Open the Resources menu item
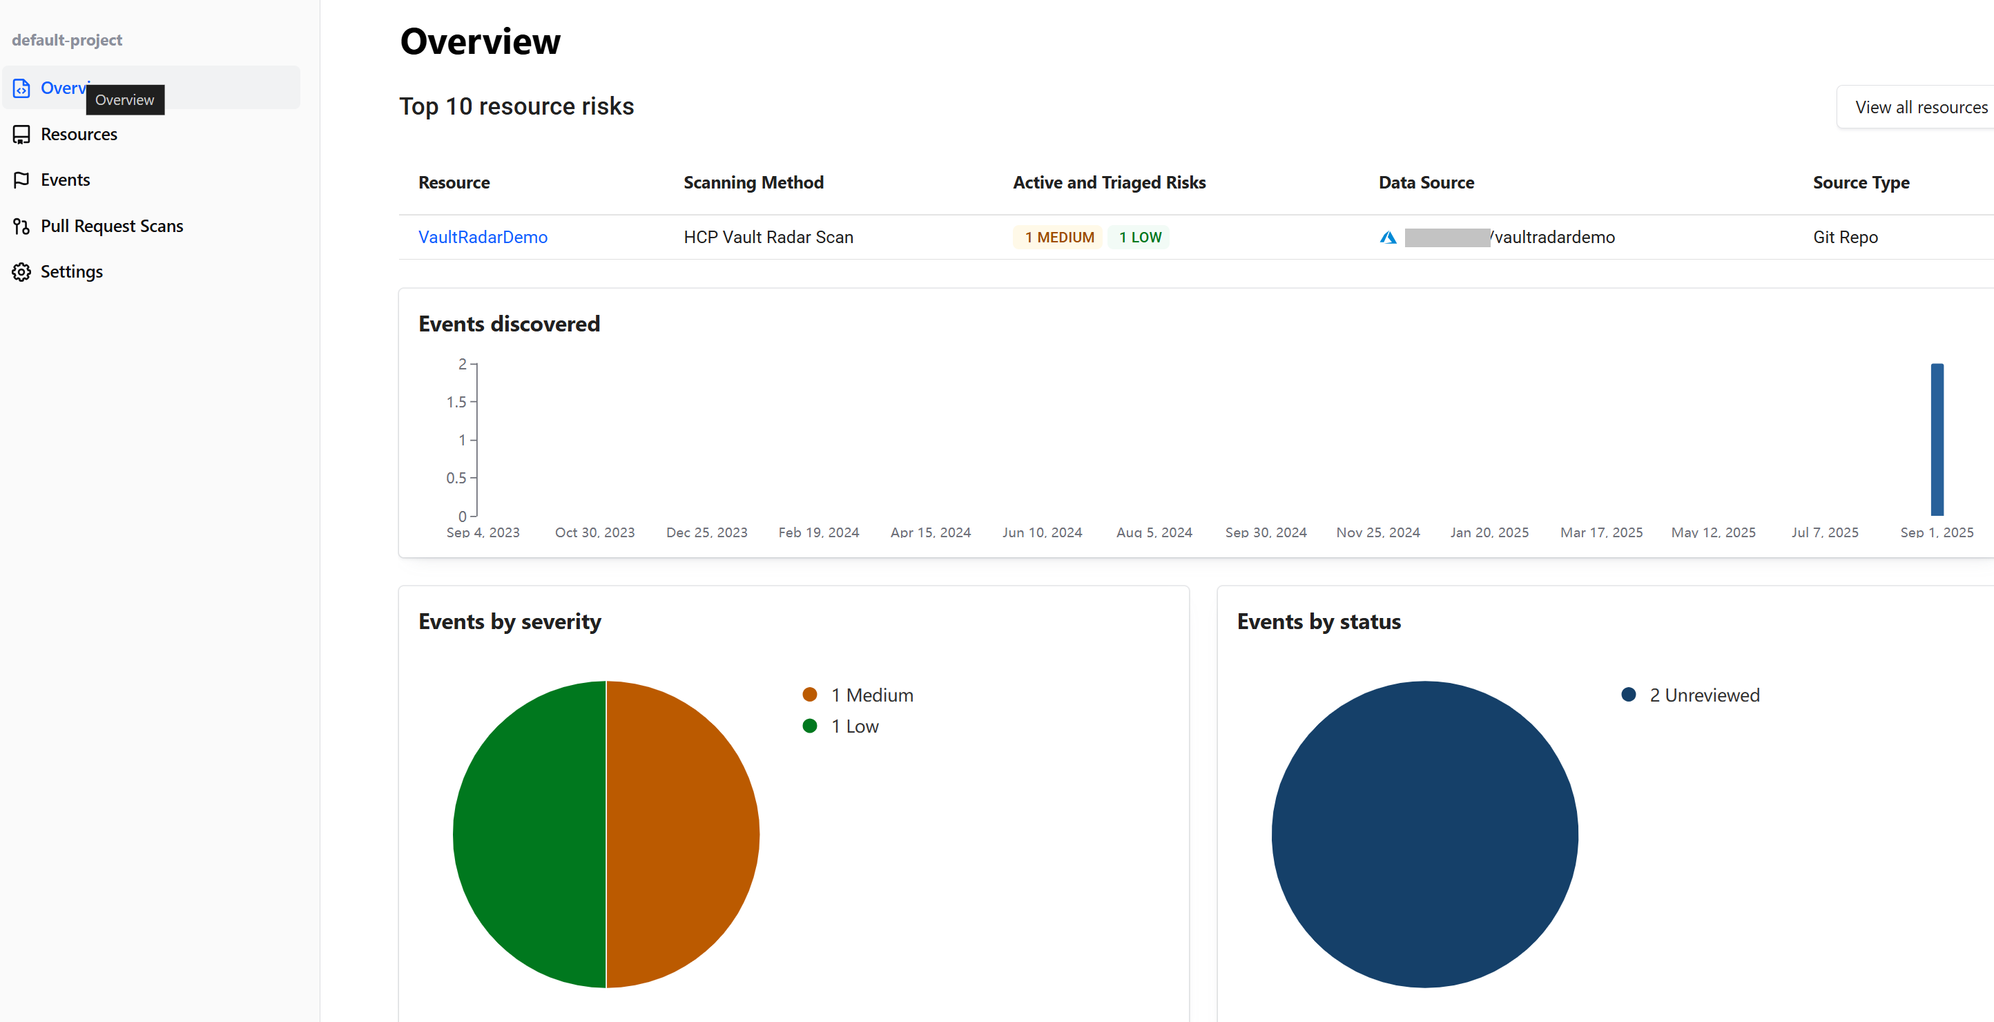1994x1022 pixels. coord(79,135)
